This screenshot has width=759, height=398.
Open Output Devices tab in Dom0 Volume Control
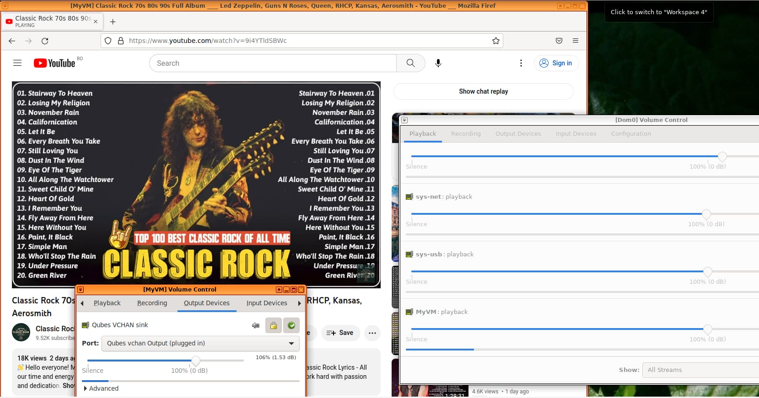pos(518,133)
